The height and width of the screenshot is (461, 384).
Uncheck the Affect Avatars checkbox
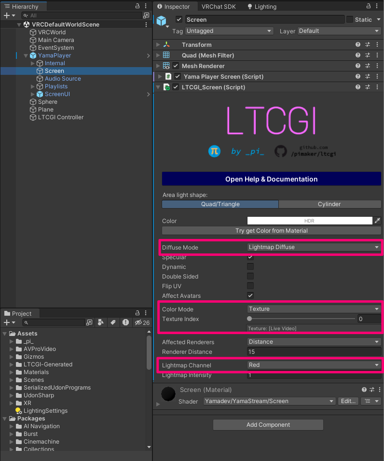(250, 295)
